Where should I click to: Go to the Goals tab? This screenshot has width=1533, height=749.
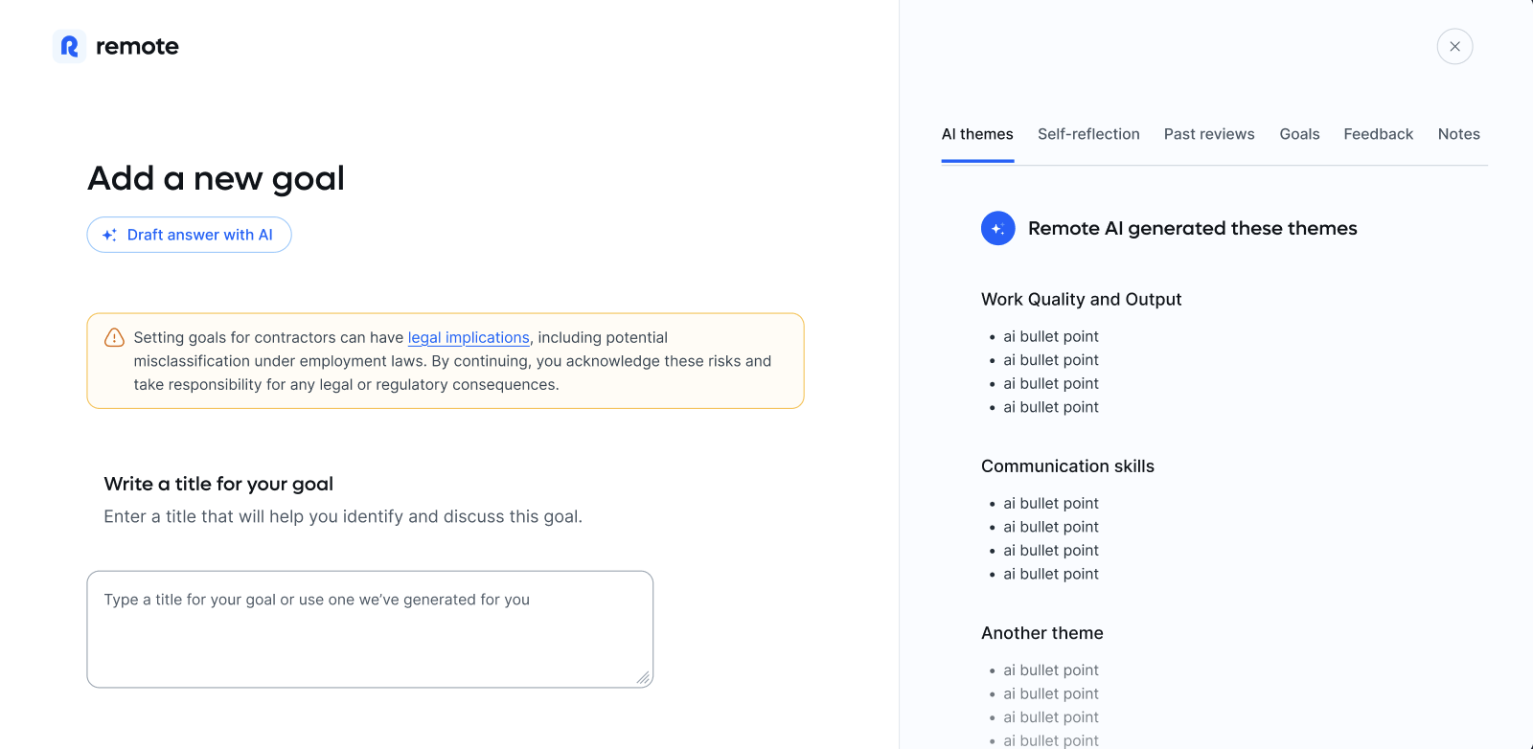1299,134
